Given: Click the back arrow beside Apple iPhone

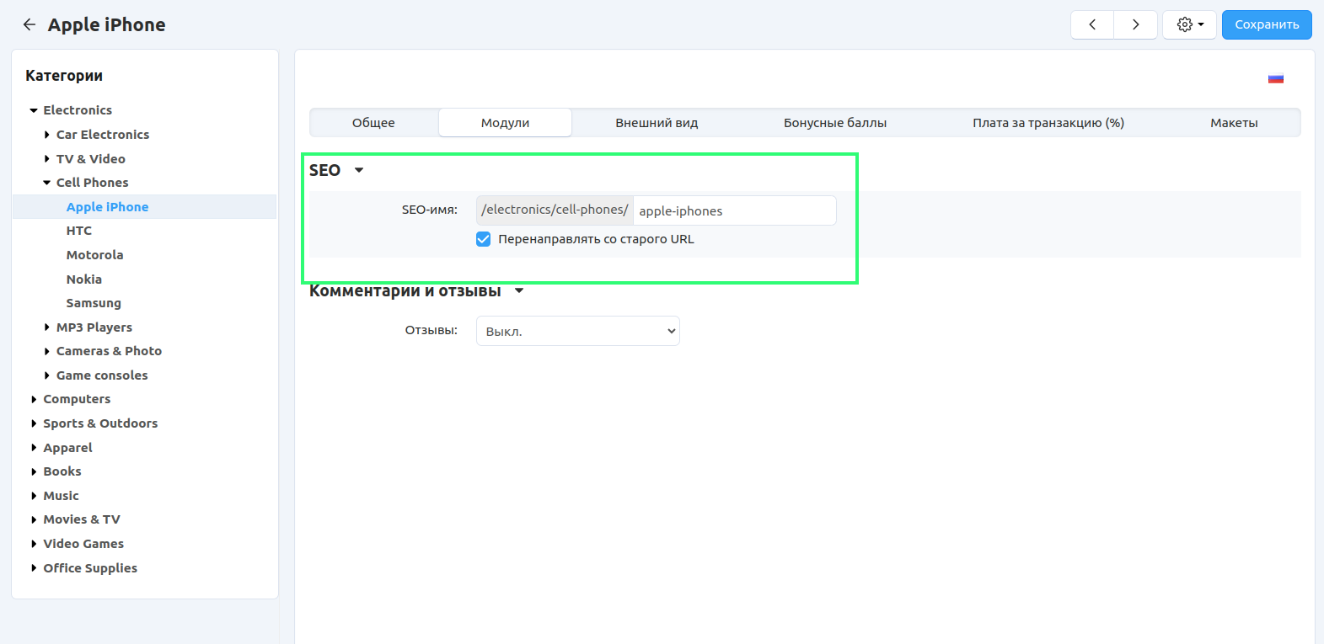Looking at the screenshot, I should pos(29,25).
